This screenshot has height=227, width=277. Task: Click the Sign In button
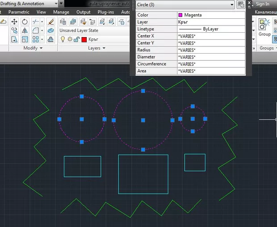tap(263, 4)
